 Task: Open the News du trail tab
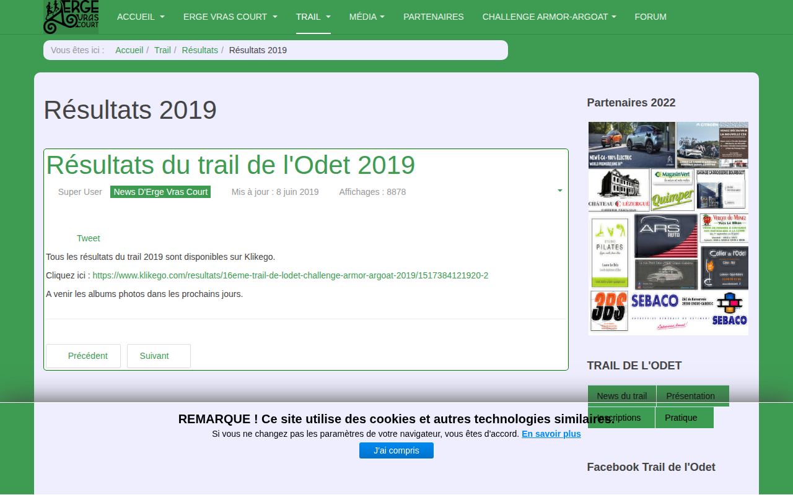(622, 396)
